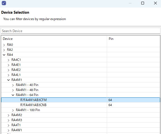Click the Device column header
The image size is (161, 134).
[x=54, y=39]
